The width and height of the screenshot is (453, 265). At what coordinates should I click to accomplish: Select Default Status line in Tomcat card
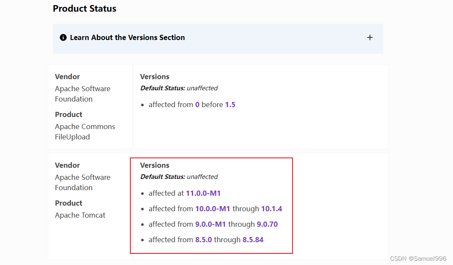tap(179, 177)
